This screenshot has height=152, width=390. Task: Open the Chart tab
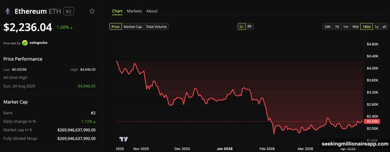click(x=117, y=11)
